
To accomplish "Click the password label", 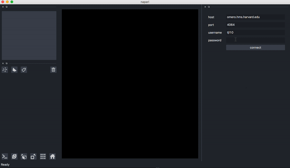I will [215, 40].
